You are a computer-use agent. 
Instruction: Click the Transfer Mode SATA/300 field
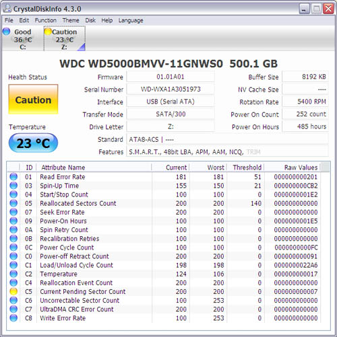click(171, 114)
